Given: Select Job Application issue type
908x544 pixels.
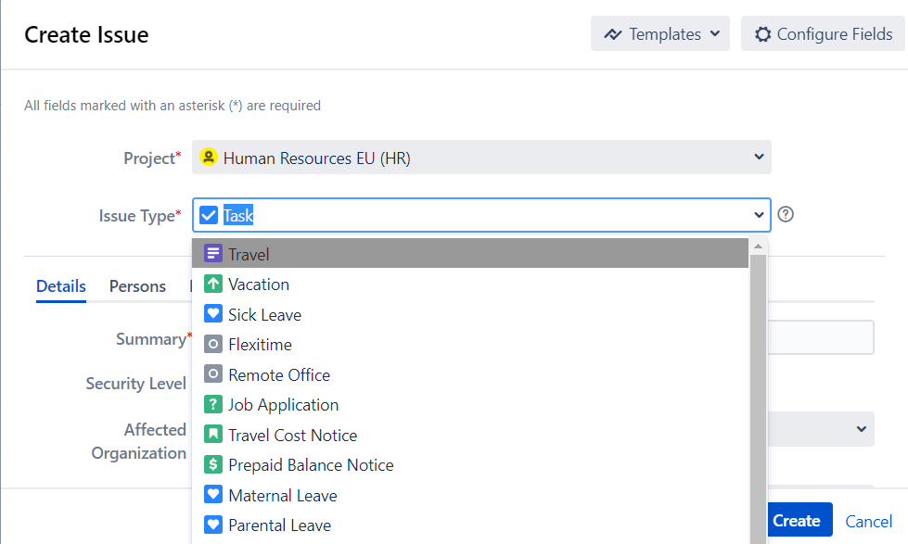Looking at the screenshot, I should (470, 405).
